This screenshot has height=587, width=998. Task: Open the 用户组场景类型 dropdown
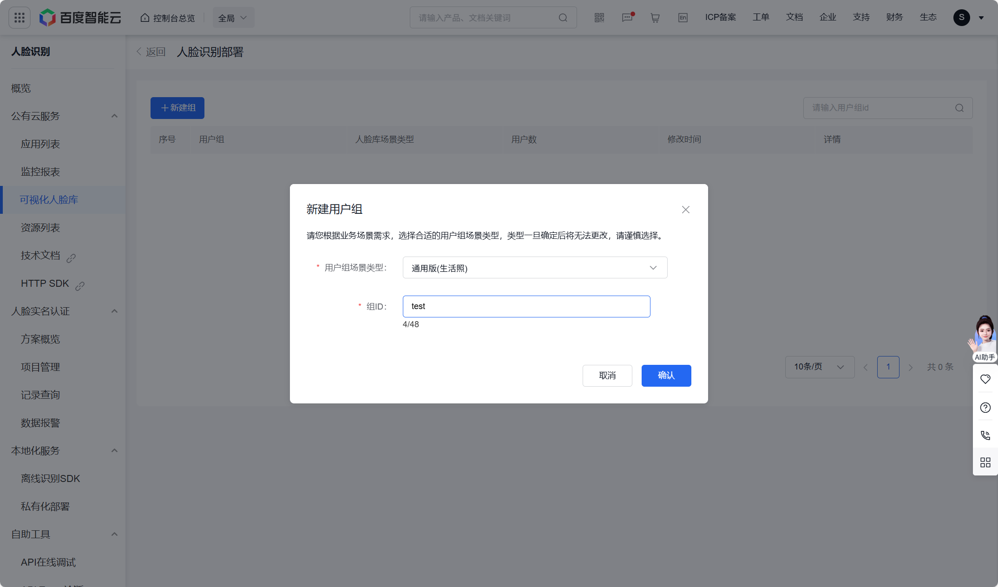pyautogui.click(x=534, y=268)
